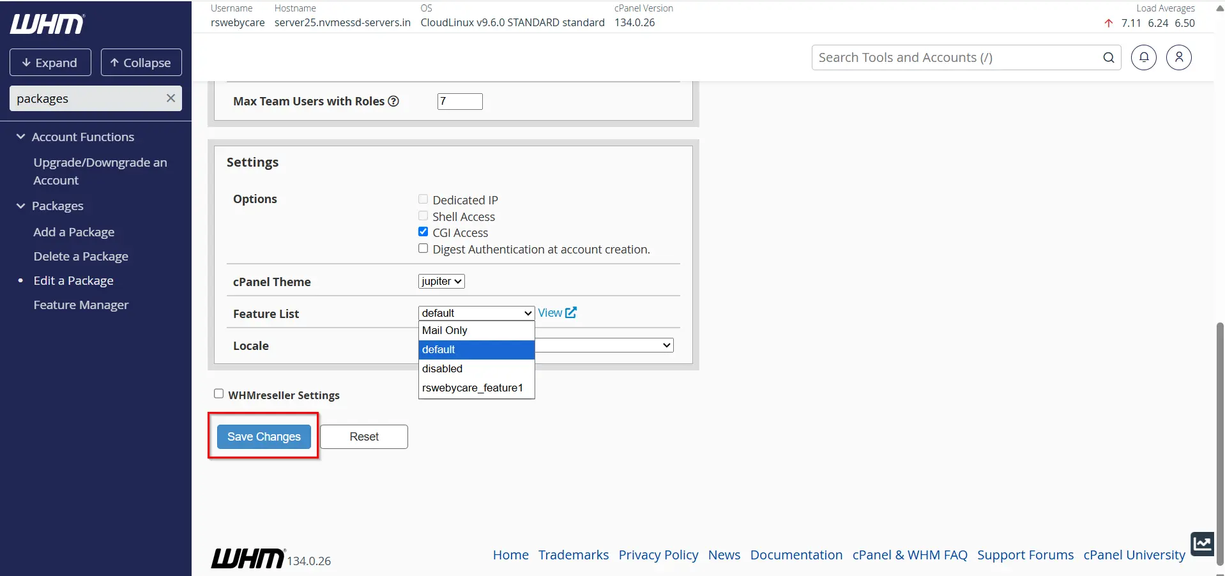
Task: Open the Feature List combo box
Action: 476,313
